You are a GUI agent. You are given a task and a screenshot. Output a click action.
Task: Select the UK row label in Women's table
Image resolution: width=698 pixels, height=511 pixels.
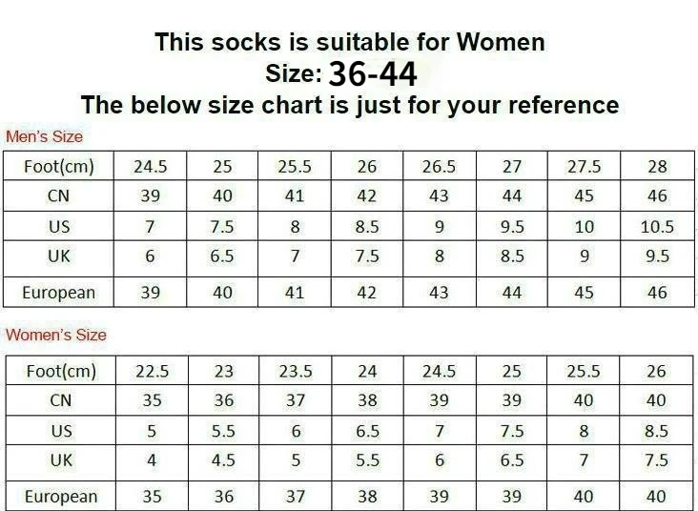[x=61, y=460]
